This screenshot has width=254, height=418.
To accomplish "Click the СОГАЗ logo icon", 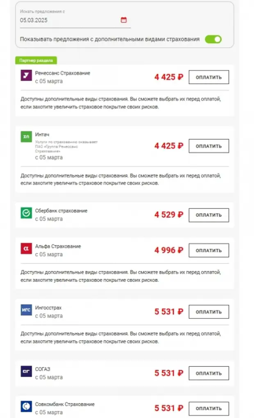I will tap(26, 371).
